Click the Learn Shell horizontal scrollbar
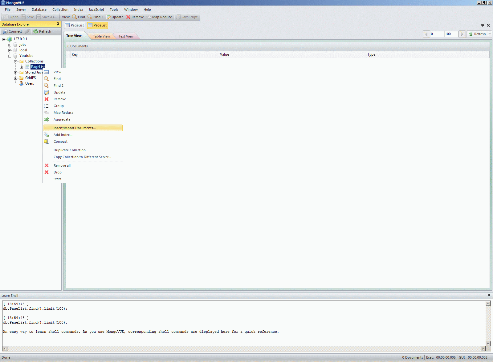493x362 pixels. click(244, 348)
